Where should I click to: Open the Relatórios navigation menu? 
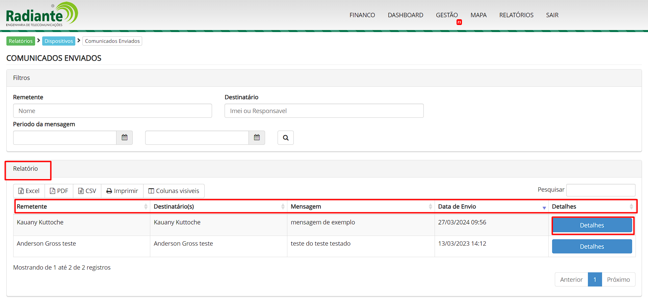(x=516, y=15)
